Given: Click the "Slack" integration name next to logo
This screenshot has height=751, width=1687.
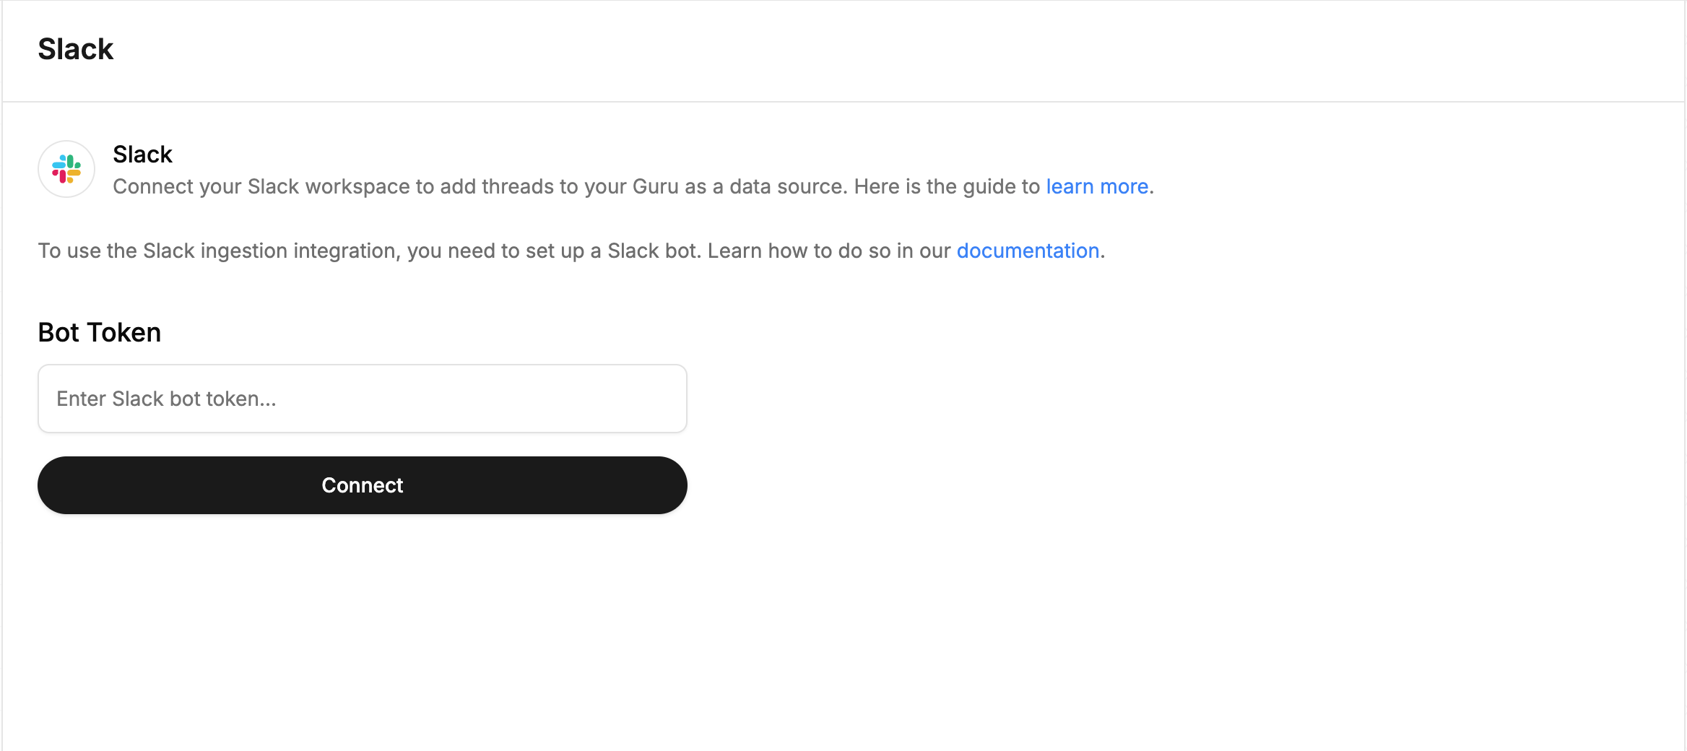Looking at the screenshot, I should [143, 154].
